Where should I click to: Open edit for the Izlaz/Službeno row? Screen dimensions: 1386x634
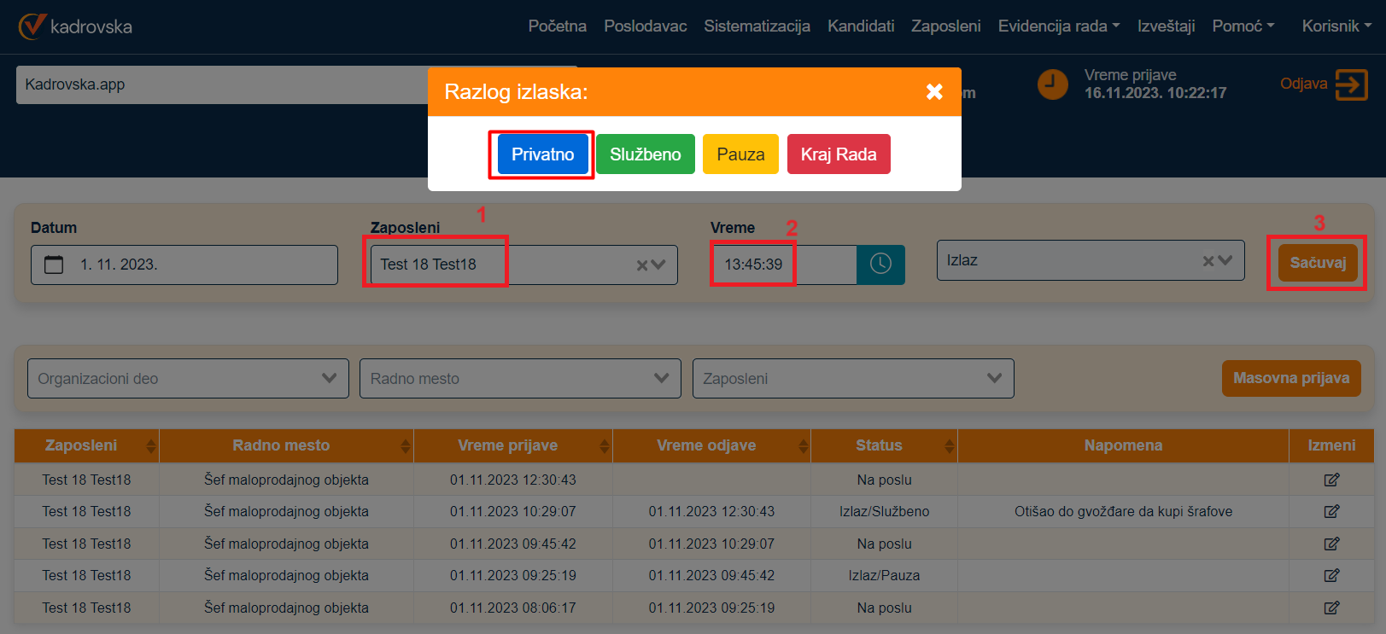(1330, 512)
